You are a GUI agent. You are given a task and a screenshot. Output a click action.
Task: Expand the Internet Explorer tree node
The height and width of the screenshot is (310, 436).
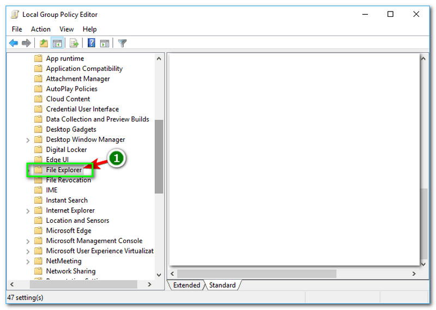(x=28, y=211)
